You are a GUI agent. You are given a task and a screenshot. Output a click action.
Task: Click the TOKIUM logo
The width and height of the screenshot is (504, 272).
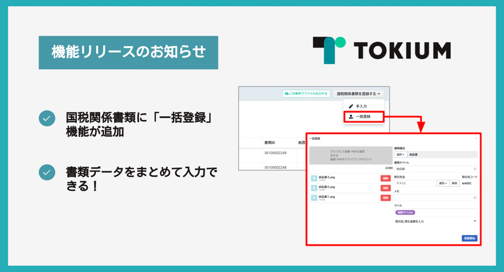(382, 50)
